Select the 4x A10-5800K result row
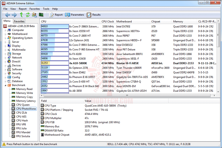 point(129,63)
